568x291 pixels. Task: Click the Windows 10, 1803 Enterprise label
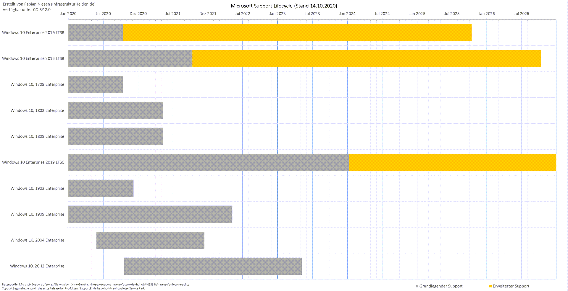[x=37, y=111]
